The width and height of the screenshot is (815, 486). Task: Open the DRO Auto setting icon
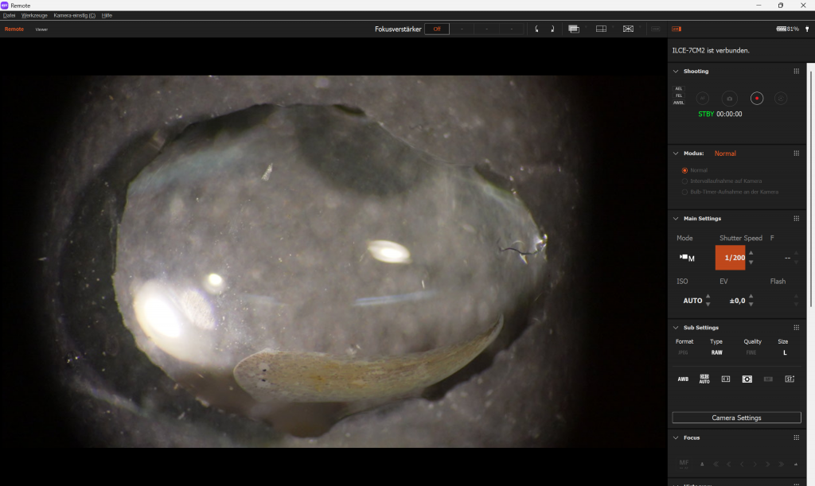click(704, 379)
